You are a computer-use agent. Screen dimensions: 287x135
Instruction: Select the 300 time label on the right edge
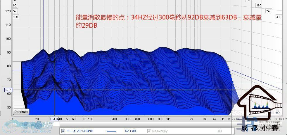(279, 17)
